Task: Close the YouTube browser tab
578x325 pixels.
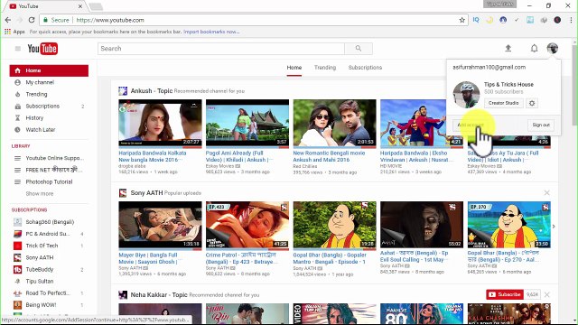Action: [x=80, y=6]
